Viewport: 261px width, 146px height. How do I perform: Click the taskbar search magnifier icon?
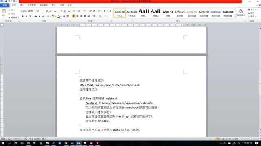coord(9,143)
